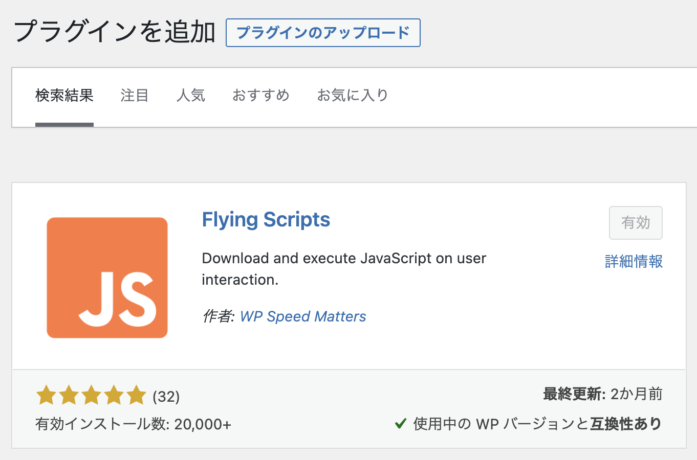This screenshot has width=697, height=460.
Task: Visit the WP Speed Matters author link
Action: (303, 316)
